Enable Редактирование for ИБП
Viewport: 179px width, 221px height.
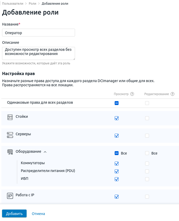pos(147,179)
